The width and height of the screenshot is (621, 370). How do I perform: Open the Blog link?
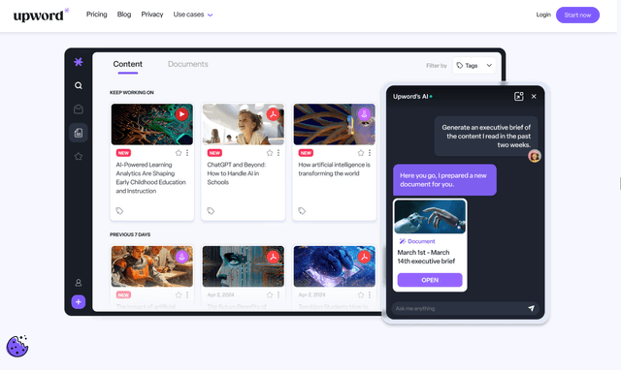[x=124, y=15]
